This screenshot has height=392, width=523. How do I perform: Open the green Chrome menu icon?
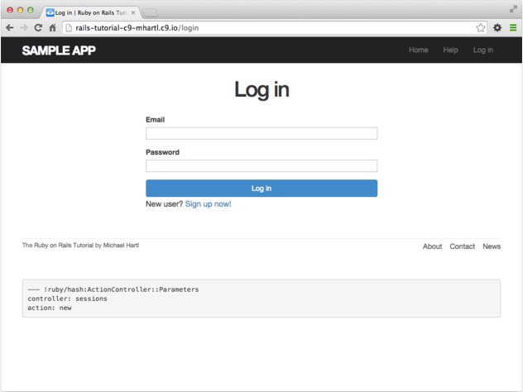pos(513,27)
